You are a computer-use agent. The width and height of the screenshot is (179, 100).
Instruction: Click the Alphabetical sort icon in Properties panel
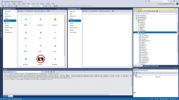[x=137, y=73]
